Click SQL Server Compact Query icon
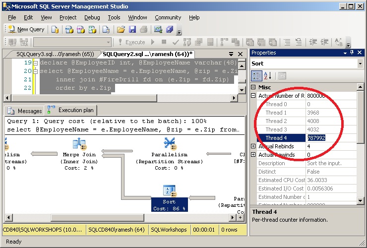367x248 pixels. coord(106,29)
